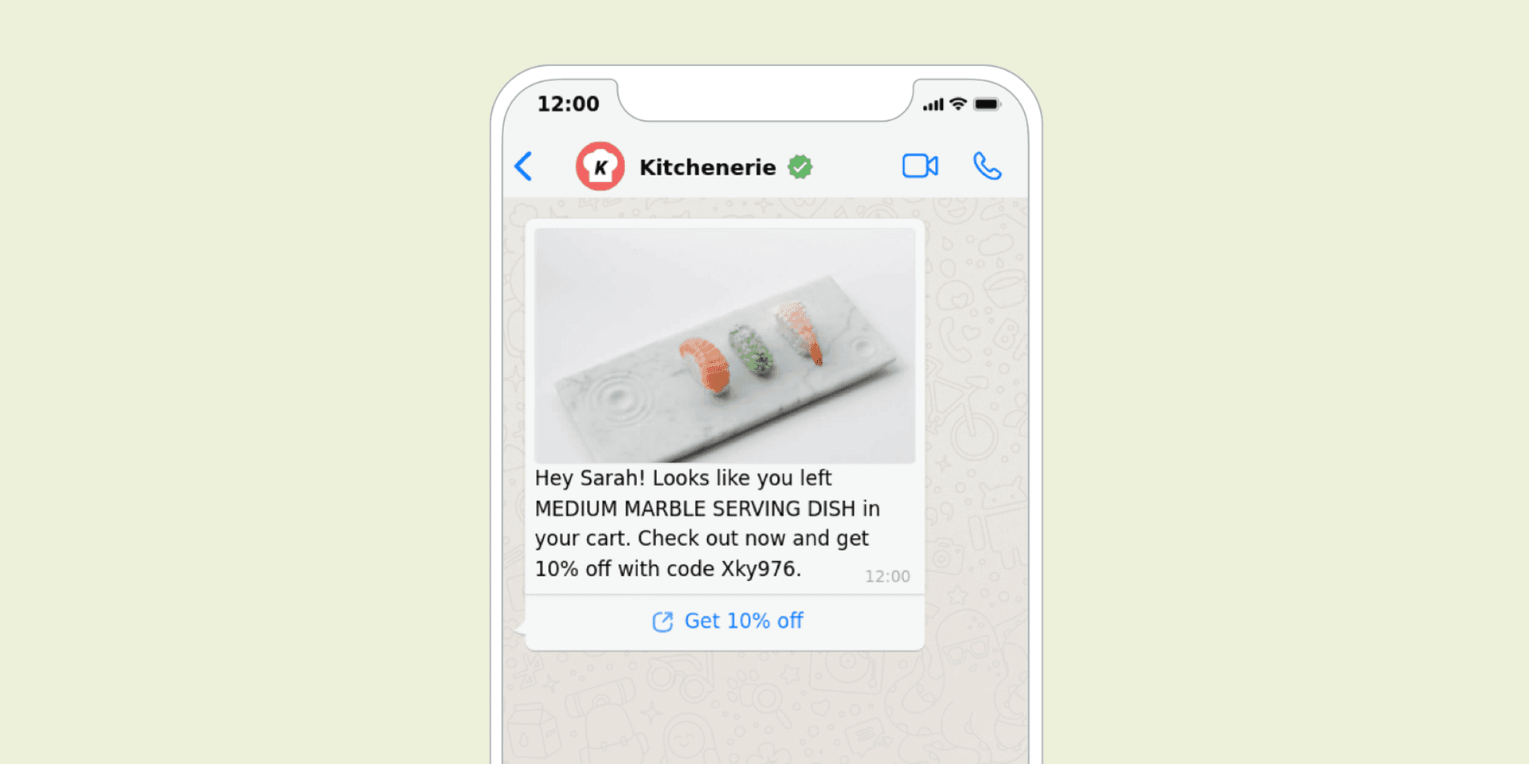Viewport: 1529px width, 764px height.
Task: Tap the green verified badge
Action: [x=800, y=167]
